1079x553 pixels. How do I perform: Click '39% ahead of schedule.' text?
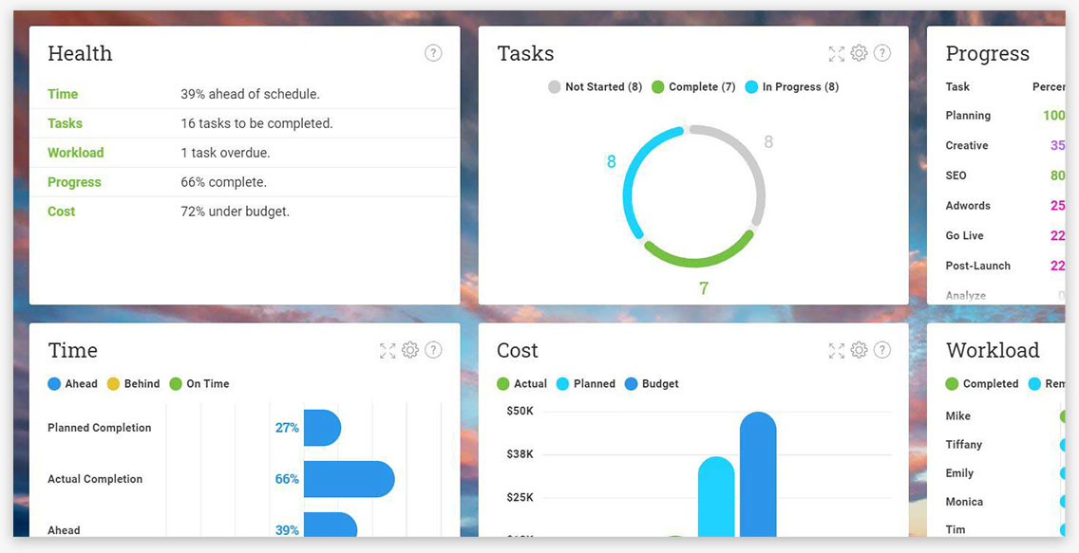pos(251,94)
